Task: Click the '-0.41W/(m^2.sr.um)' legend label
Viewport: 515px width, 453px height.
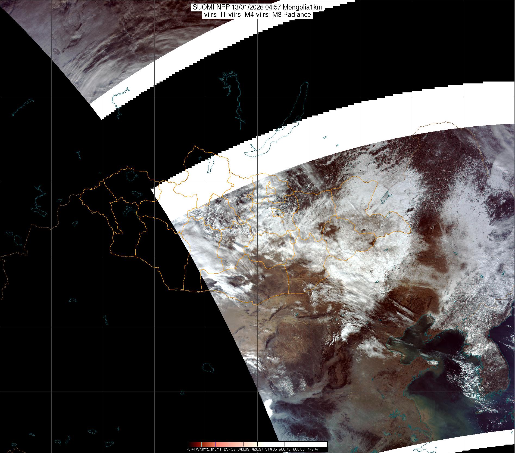Action: click(x=204, y=449)
